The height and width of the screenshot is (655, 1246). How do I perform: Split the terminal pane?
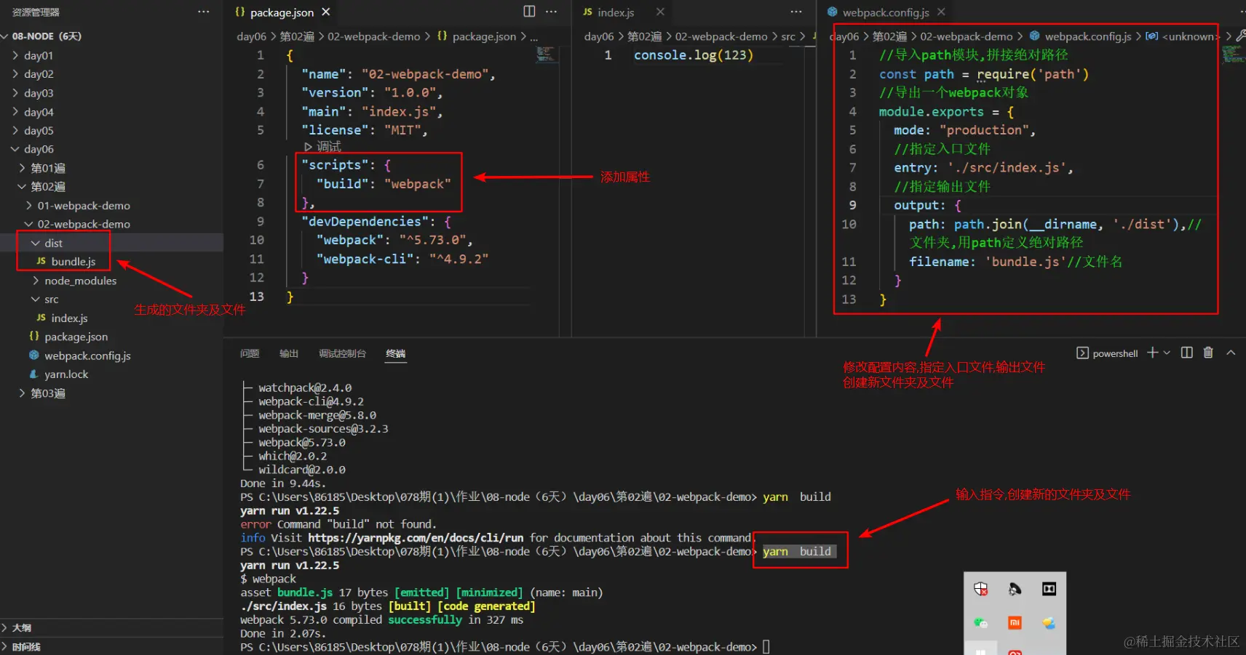(x=1187, y=353)
